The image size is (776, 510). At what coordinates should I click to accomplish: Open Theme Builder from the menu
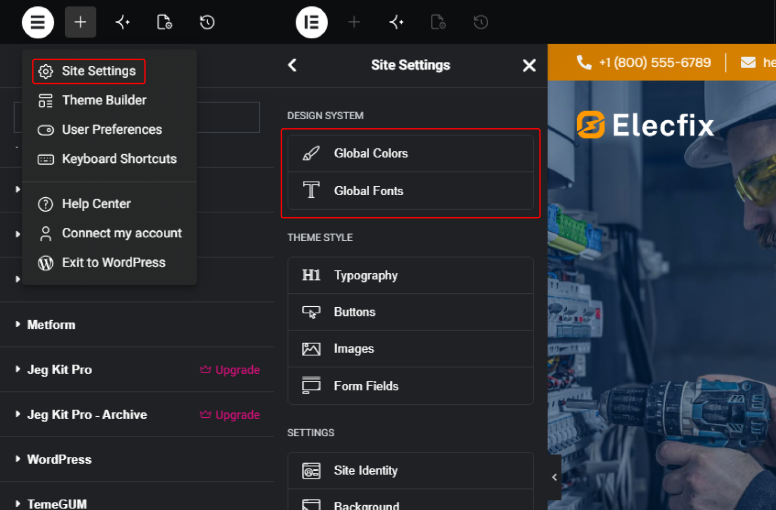109,100
